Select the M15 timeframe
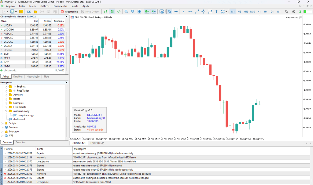This screenshot has height=185, width=313. 246,12
